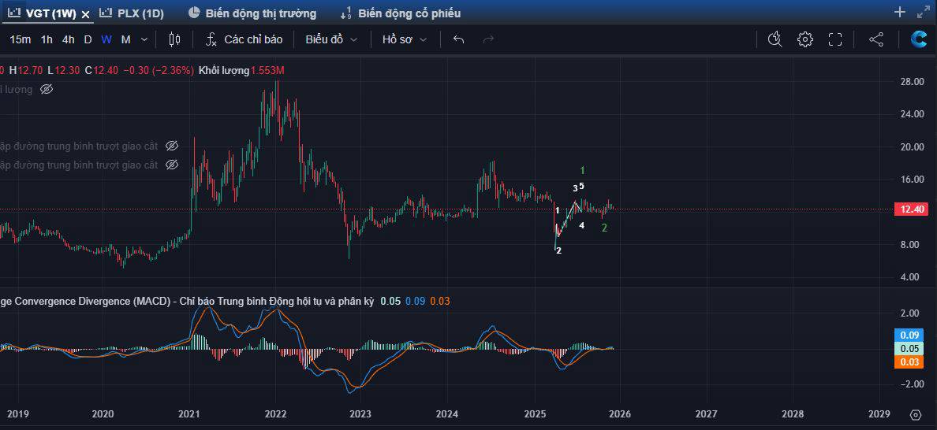The width and height of the screenshot is (937, 430).
Task: Open chart settings gear in top toolbar
Action: tap(804, 39)
